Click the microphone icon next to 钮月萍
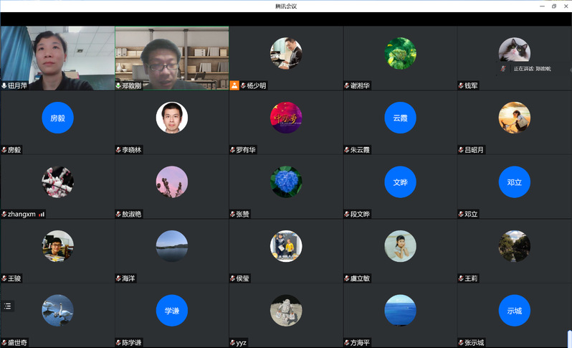This screenshot has width=572, height=348. (4, 85)
